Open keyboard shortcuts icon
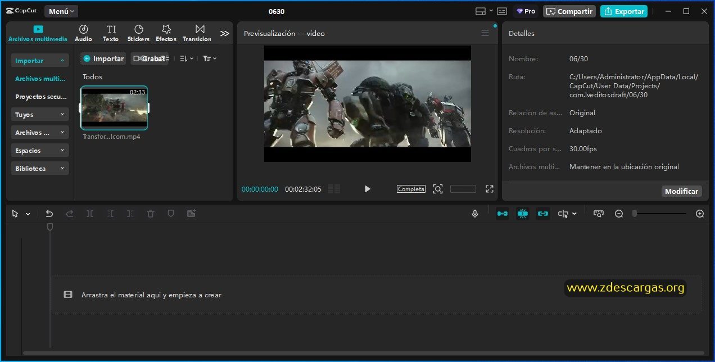This screenshot has height=362, width=715. (x=502, y=11)
